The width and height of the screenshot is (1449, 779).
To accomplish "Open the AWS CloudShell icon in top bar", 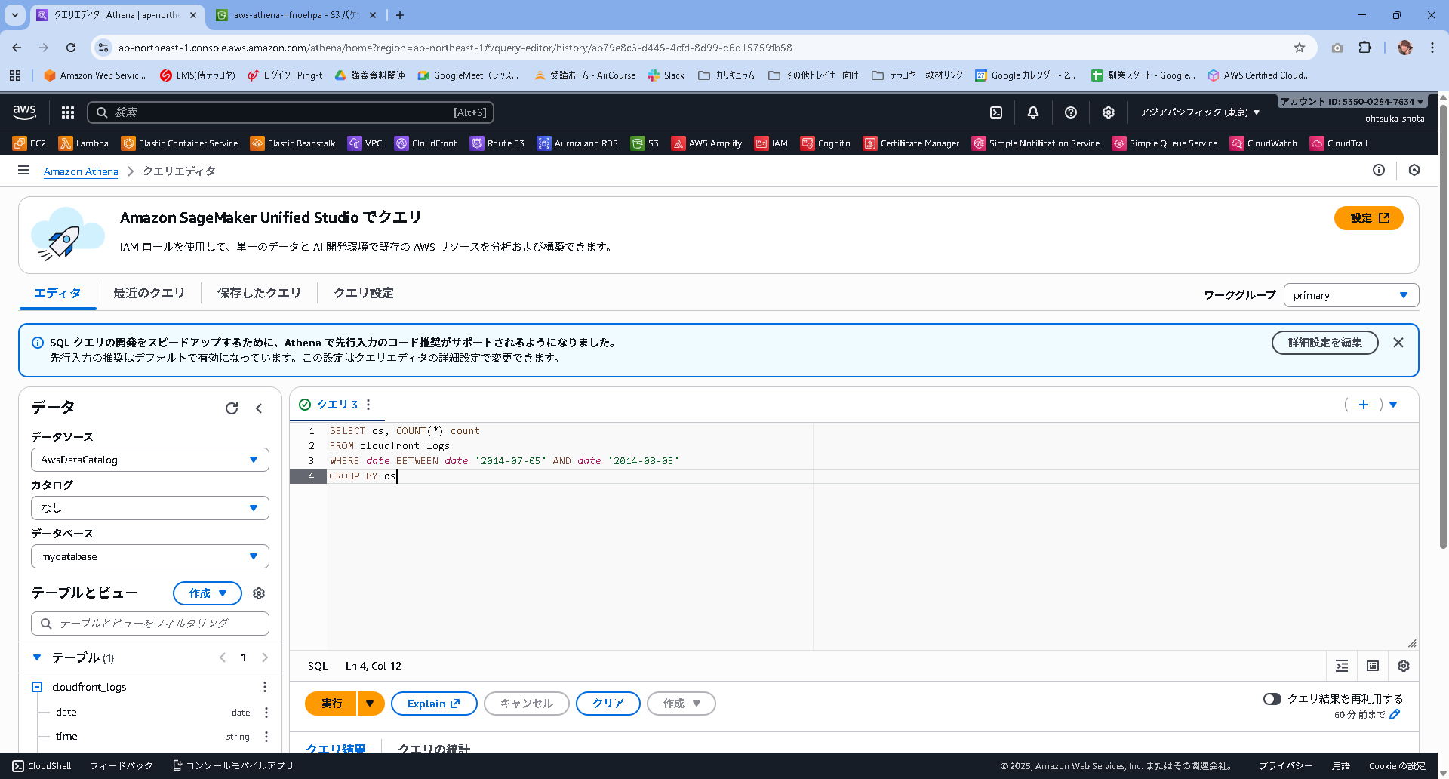I will tap(996, 112).
